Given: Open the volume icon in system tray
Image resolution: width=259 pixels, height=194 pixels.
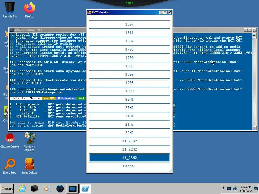Looking at the screenshot, I should point(235,188).
